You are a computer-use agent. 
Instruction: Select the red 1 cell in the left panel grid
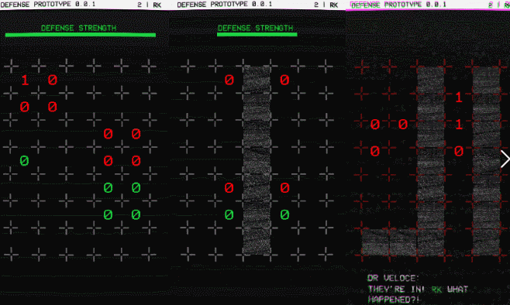click(x=25, y=80)
